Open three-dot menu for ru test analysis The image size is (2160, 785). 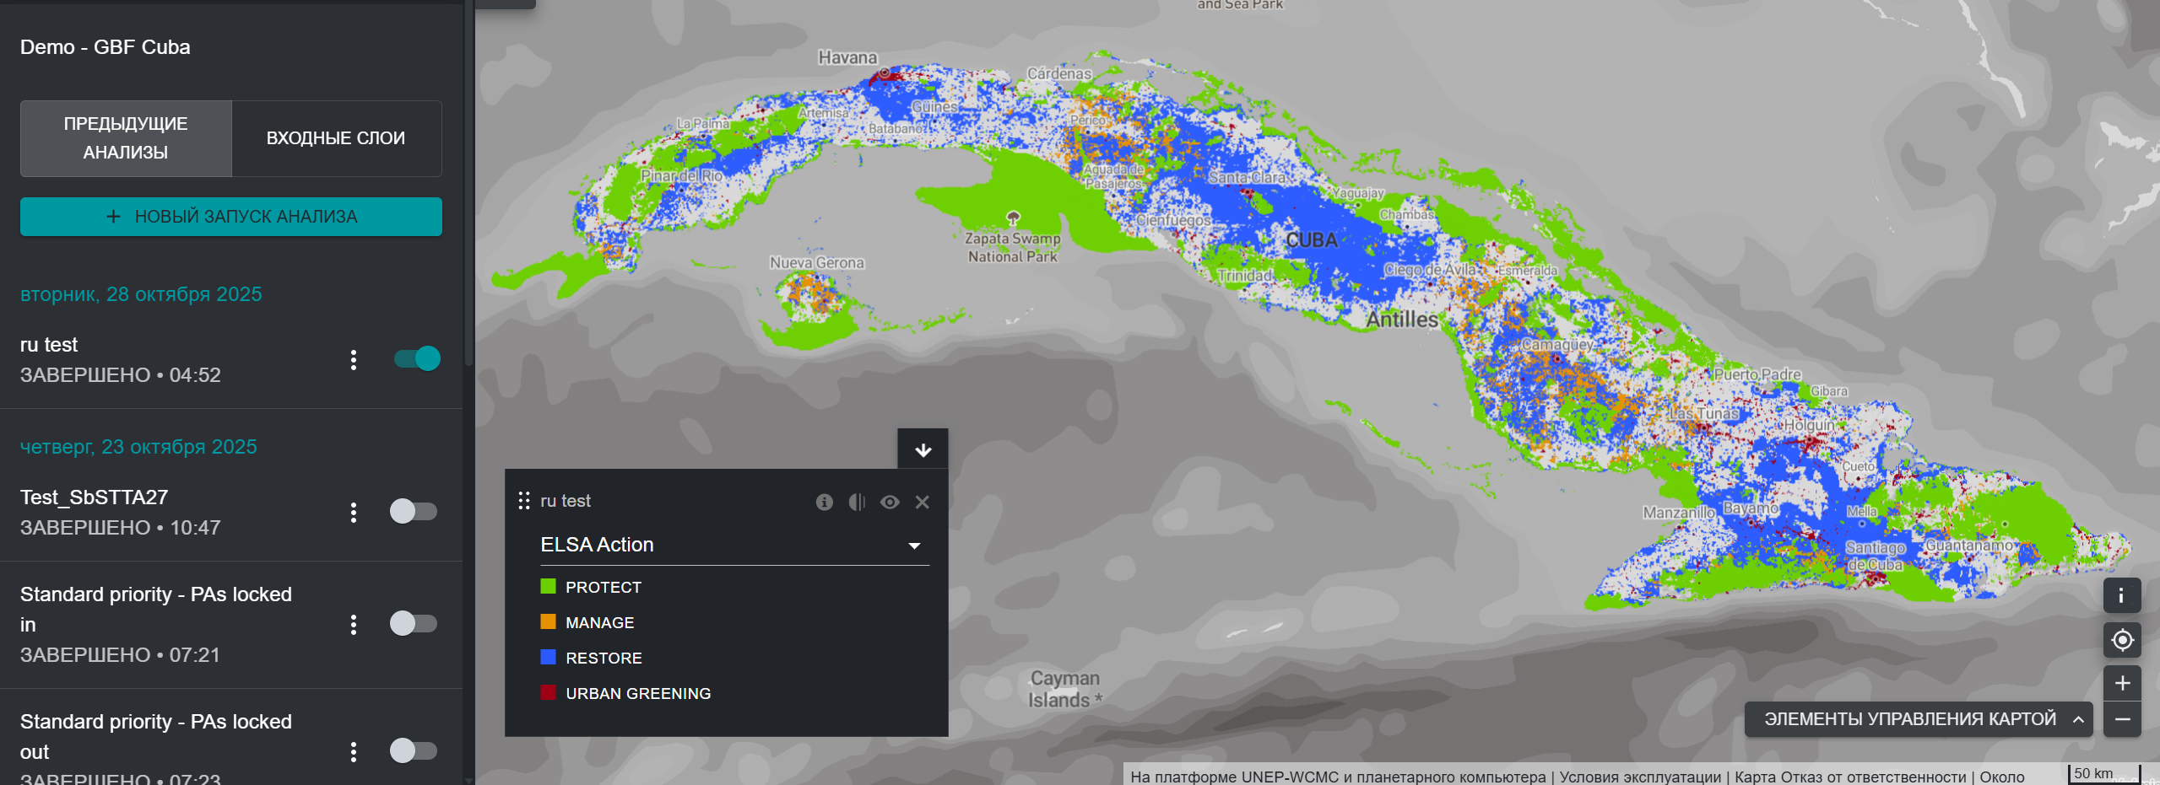[354, 360]
